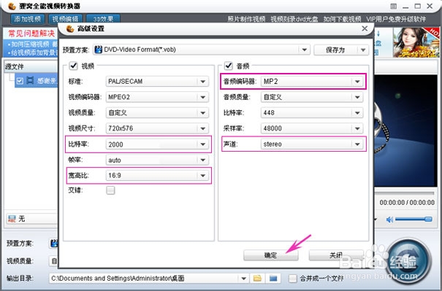Click the video progress bar under preview
The width and height of the screenshot is (442, 291).
(404, 193)
